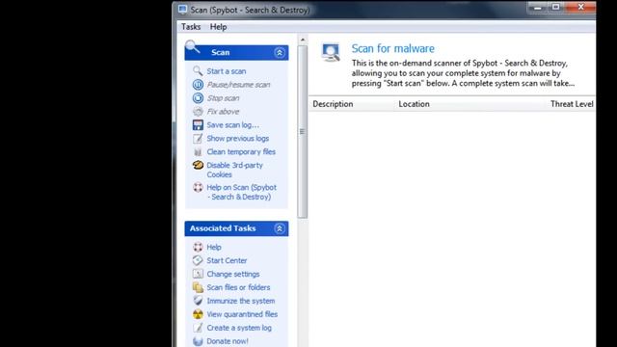This screenshot has width=617, height=347.
Task: Click the Scan files or folders link
Action: (x=238, y=287)
